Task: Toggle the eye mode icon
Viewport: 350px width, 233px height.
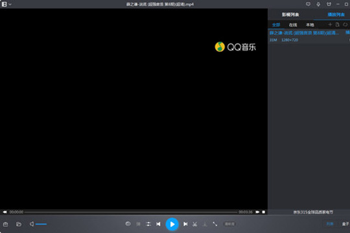Action: [x=128, y=224]
